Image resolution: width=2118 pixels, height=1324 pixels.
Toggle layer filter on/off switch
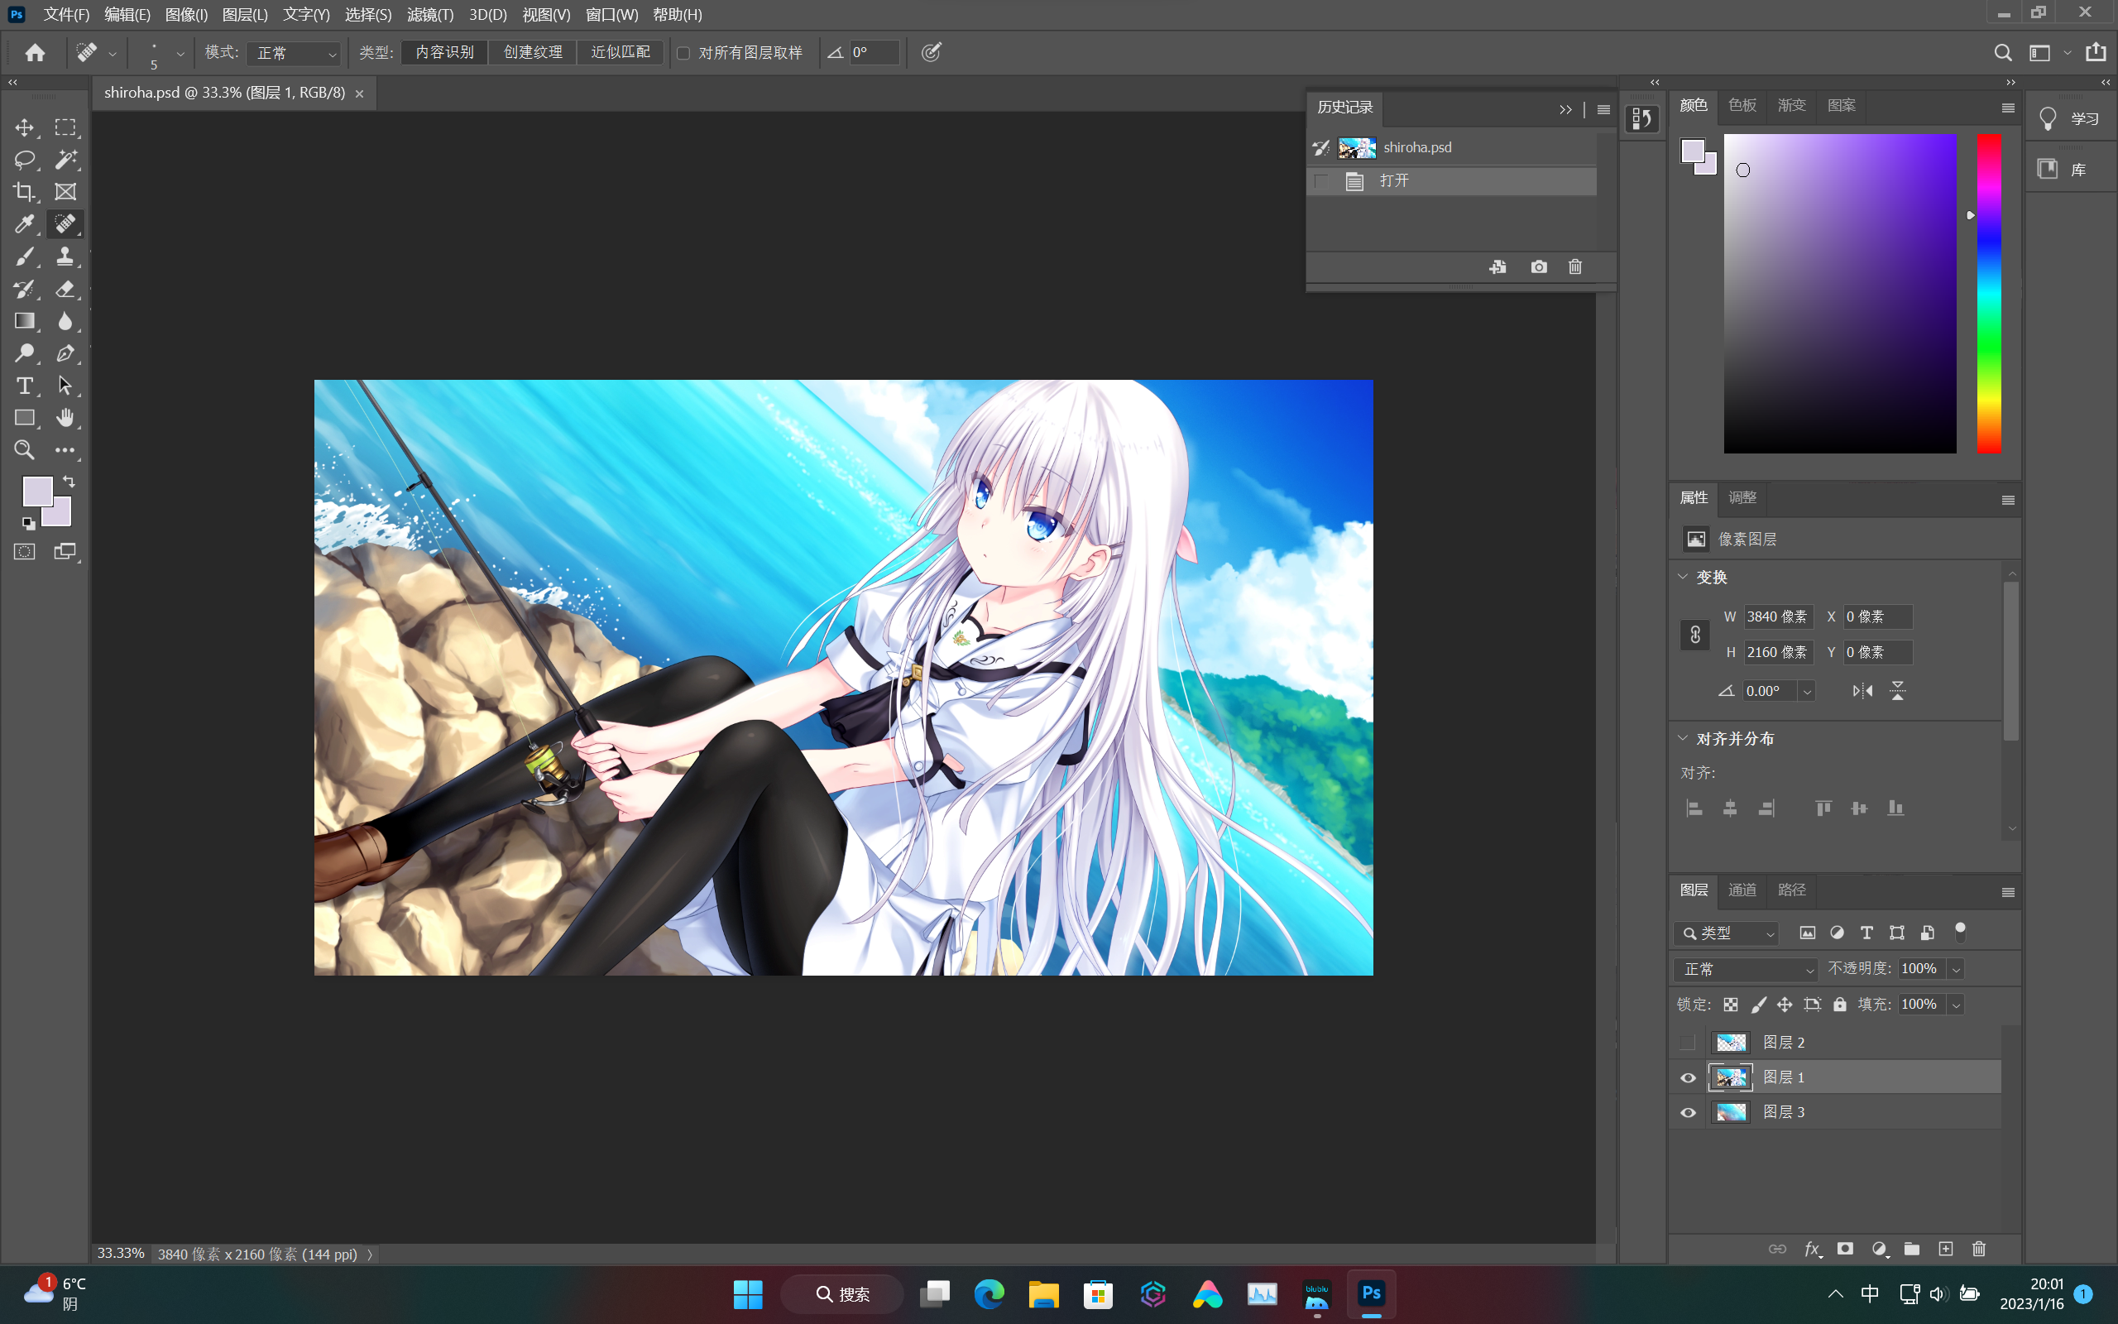tap(1961, 932)
